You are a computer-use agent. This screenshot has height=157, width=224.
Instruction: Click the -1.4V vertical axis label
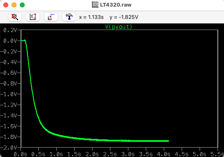click(x=9, y=115)
